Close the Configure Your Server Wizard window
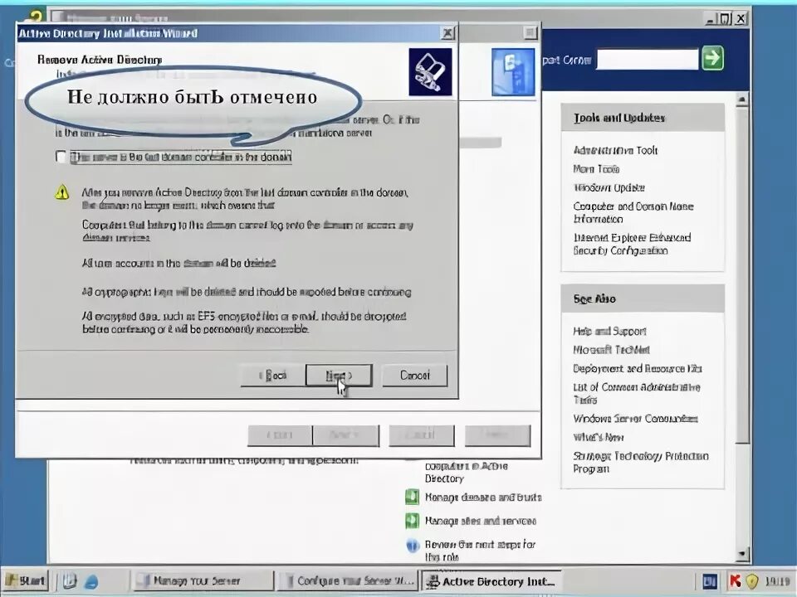797x597 pixels. coord(530,33)
